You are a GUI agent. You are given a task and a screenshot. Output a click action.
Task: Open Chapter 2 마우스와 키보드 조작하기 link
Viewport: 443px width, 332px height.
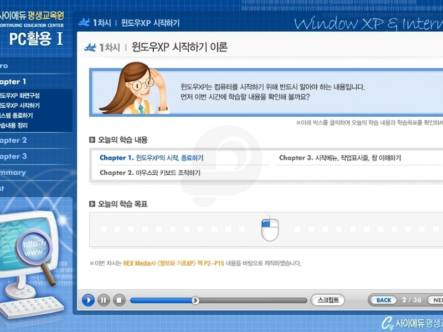(150, 173)
